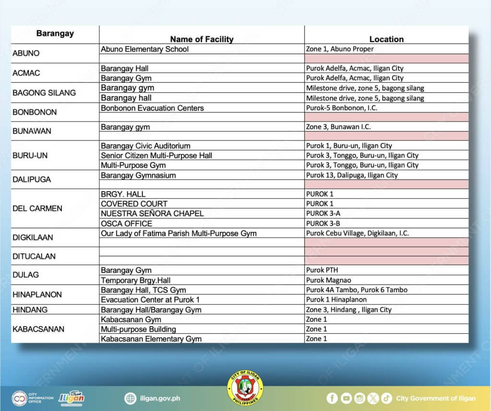
Task: Open the YouTube icon in the footer
Action: pyautogui.click(x=346, y=398)
